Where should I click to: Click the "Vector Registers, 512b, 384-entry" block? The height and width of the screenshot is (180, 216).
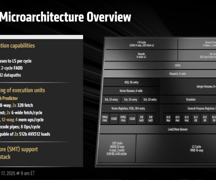click(128, 109)
